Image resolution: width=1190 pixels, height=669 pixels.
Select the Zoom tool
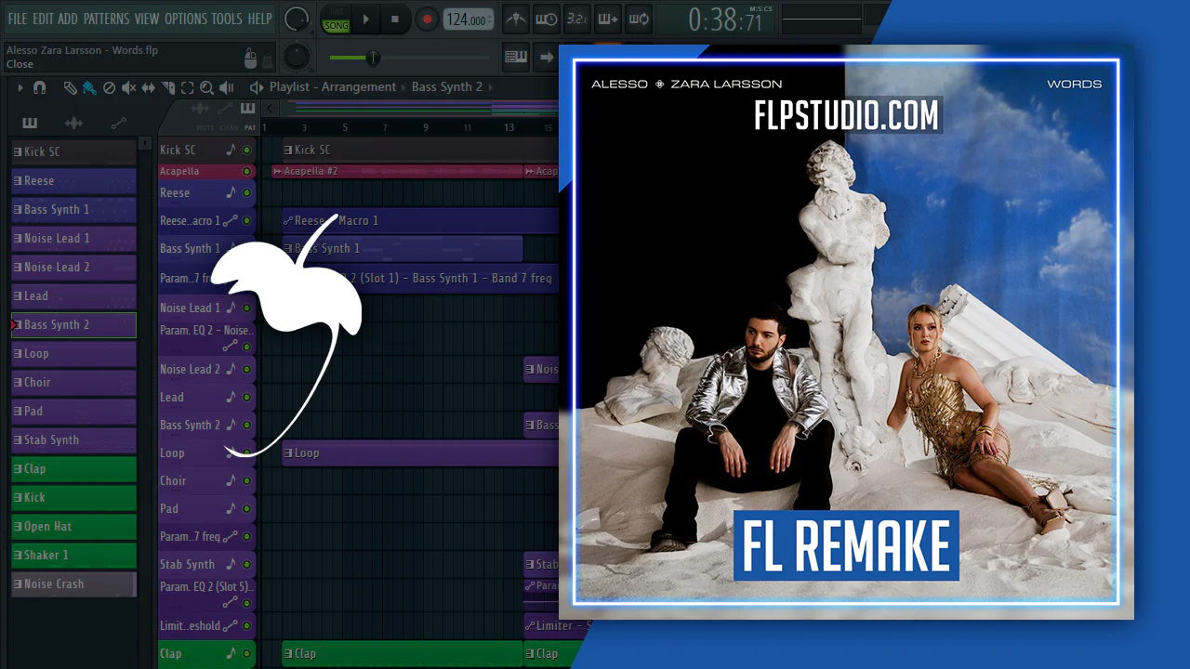[x=206, y=87]
